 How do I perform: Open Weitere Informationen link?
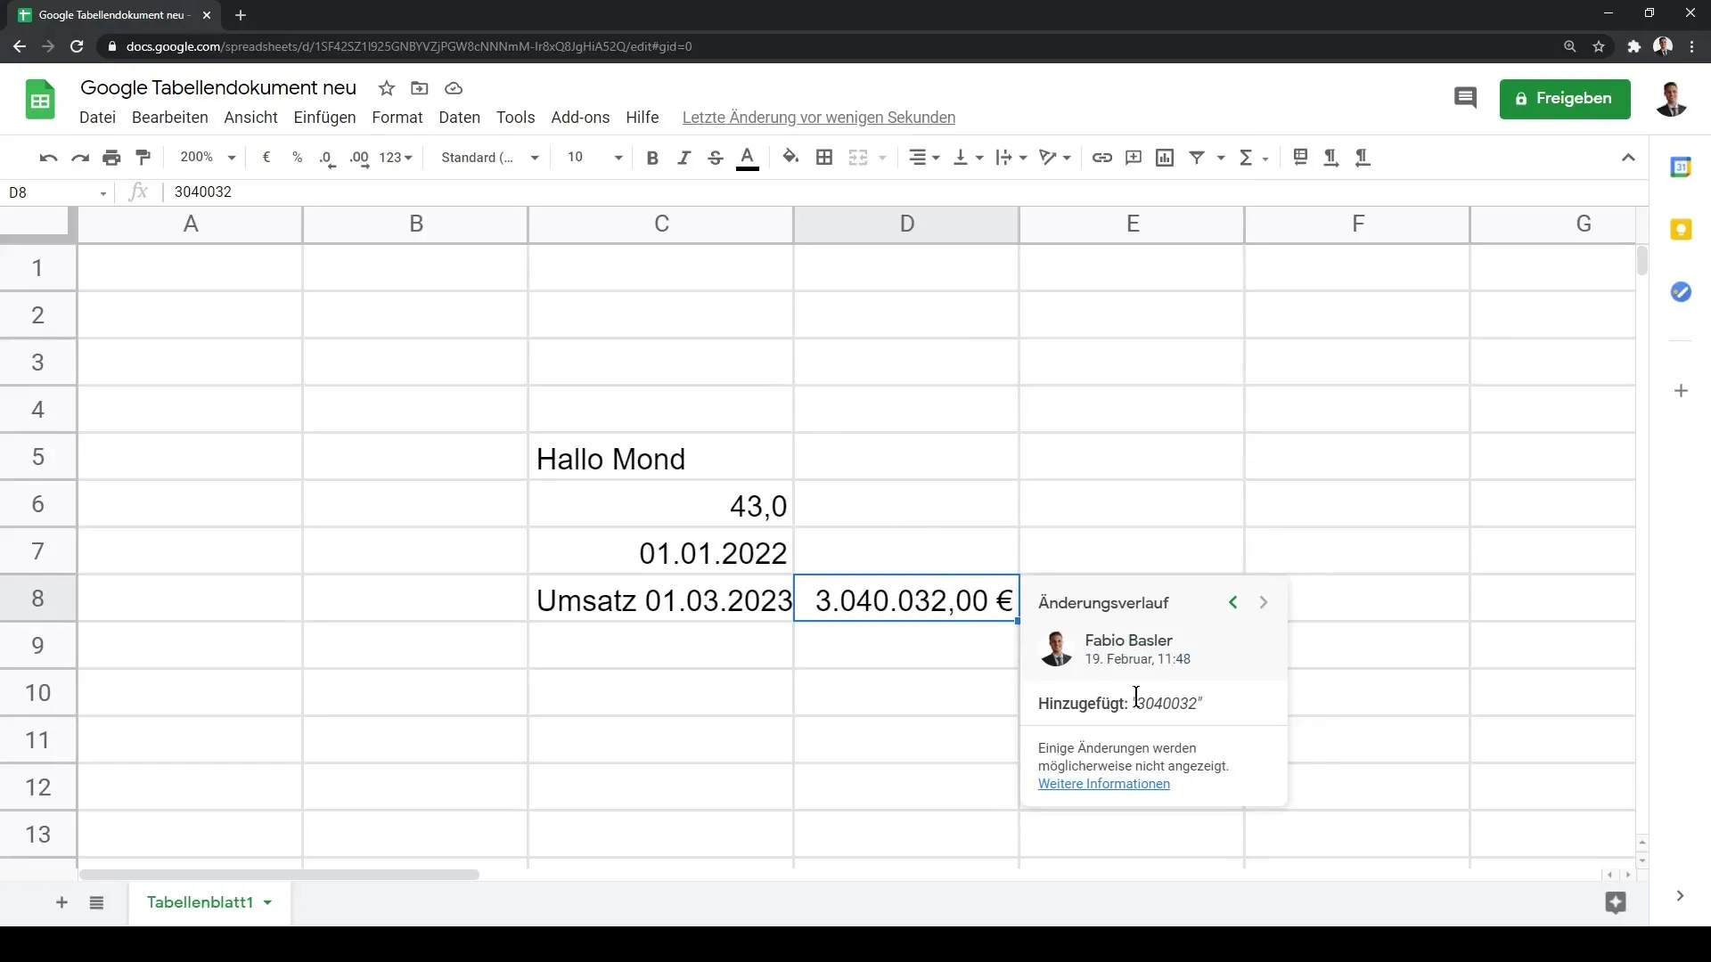coord(1104,784)
